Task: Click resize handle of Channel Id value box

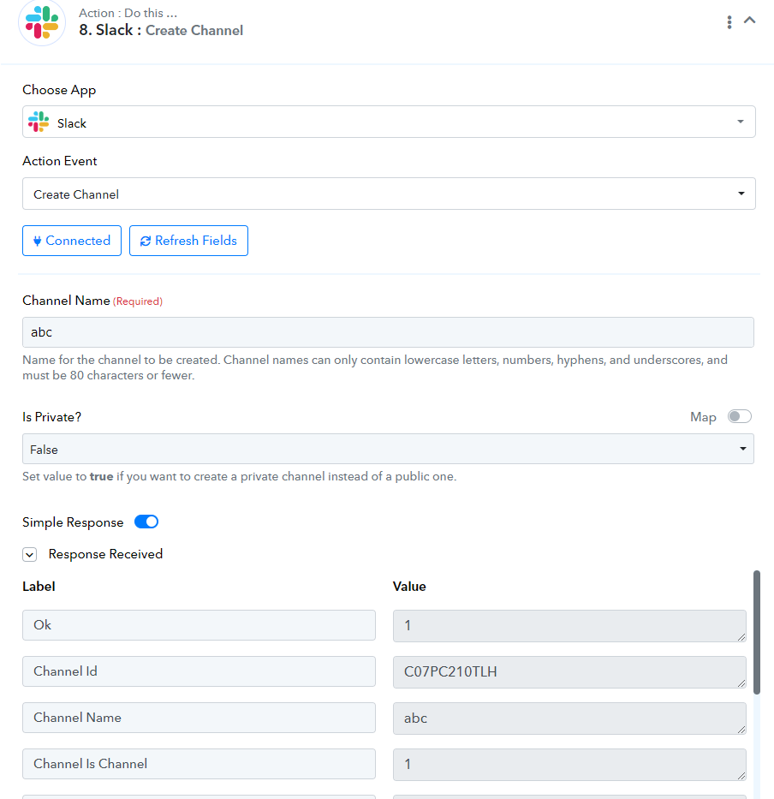Action: pyautogui.click(x=741, y=683)
